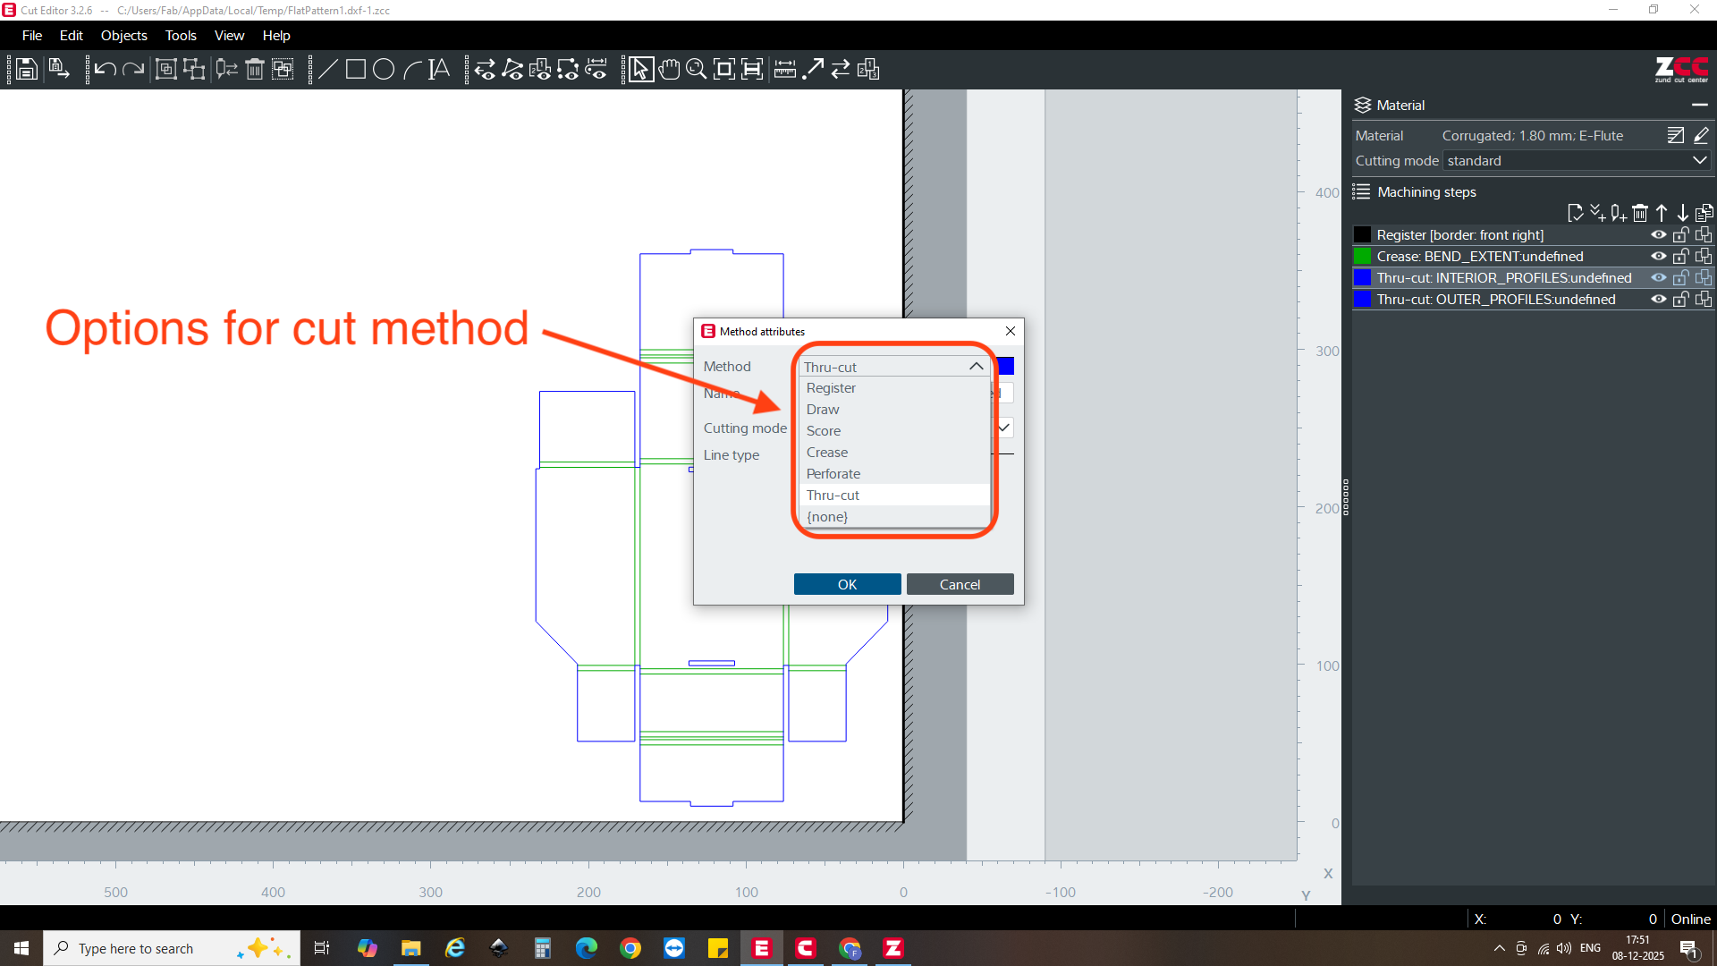Hide the Crease BEND_EXTENT step
The image size is (1717, 966).
pyautogui.click(x=1659, y=257)
